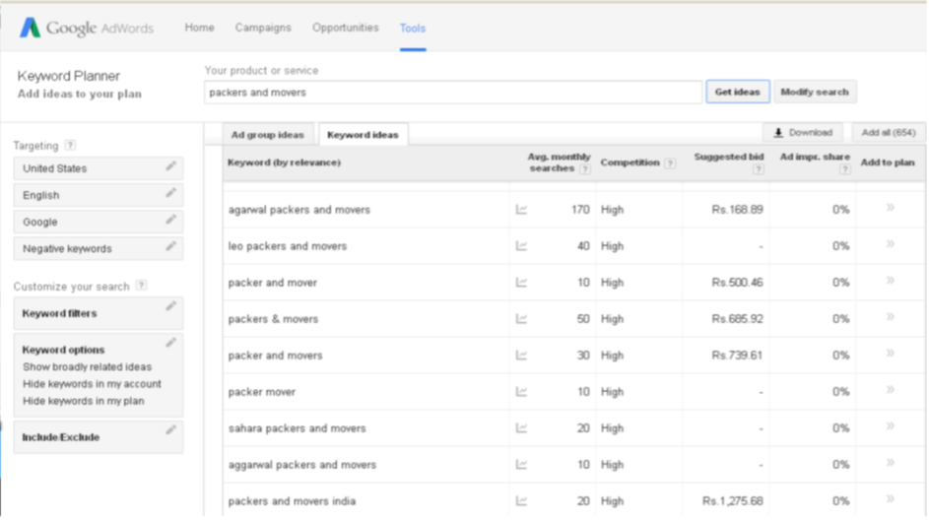
Task: Show trend chart for packers and movers india
Action: click(521, 501)
